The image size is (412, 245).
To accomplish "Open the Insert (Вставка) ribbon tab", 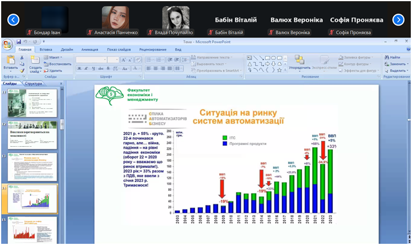I will (x=46, y=49).
